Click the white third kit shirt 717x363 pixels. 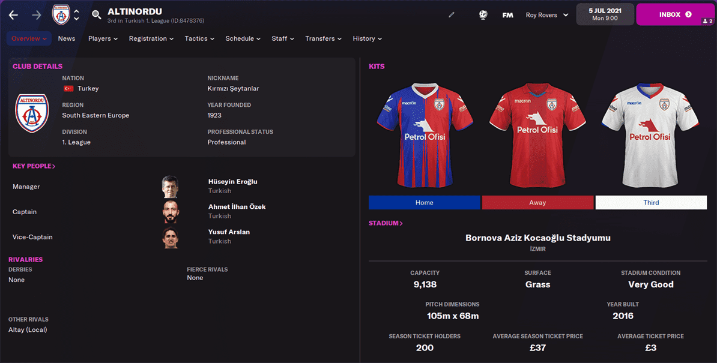point(650,134)
